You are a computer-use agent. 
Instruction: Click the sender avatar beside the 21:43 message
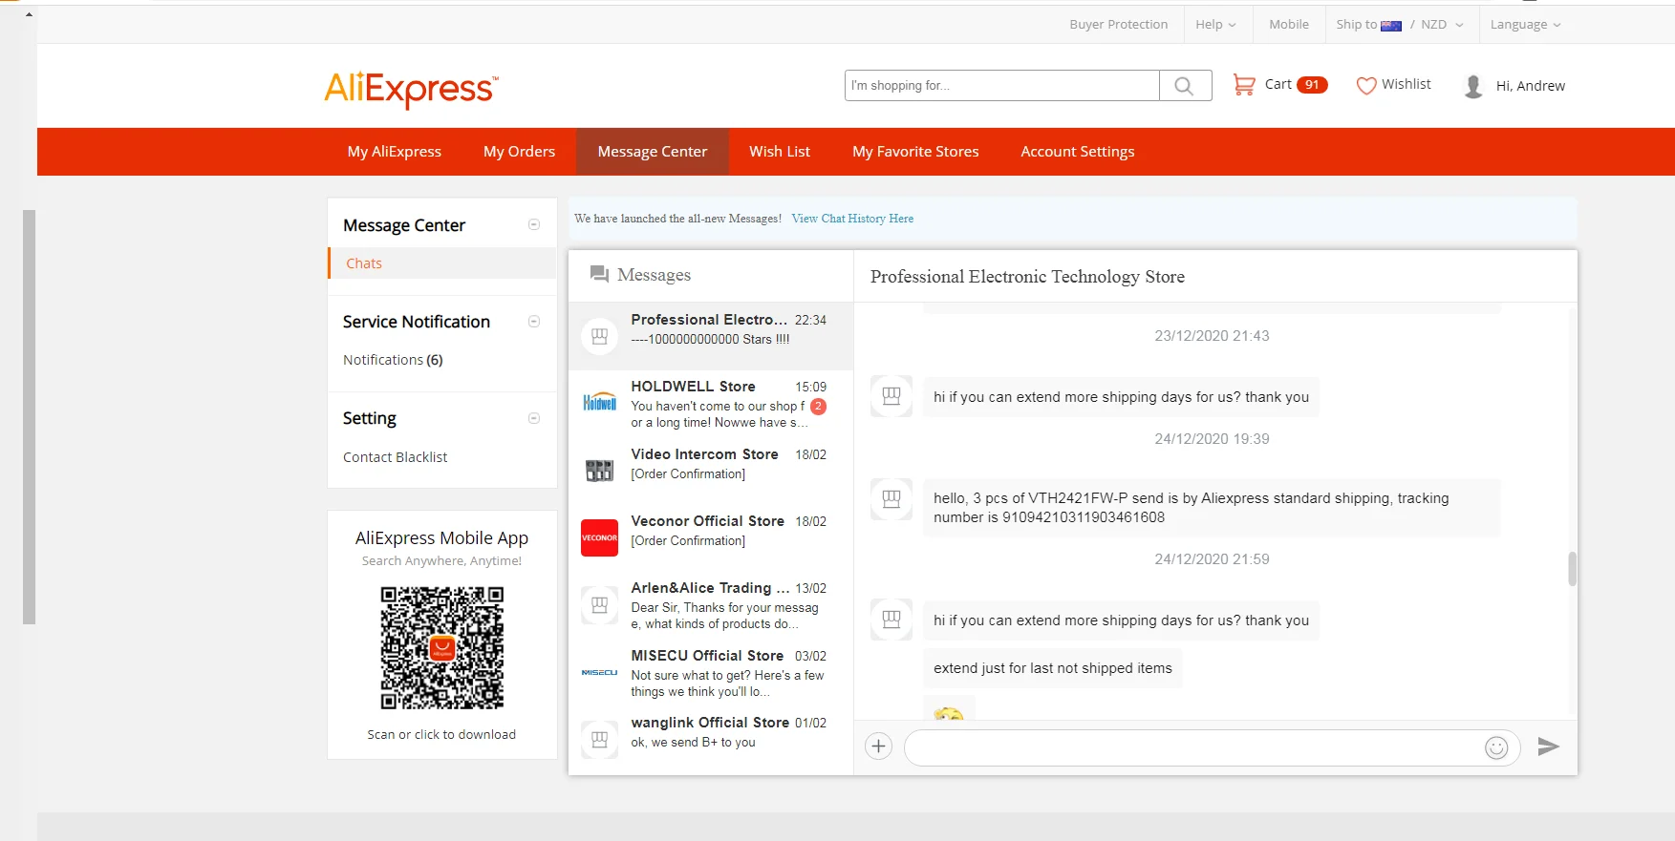click(x=891, y=396)
